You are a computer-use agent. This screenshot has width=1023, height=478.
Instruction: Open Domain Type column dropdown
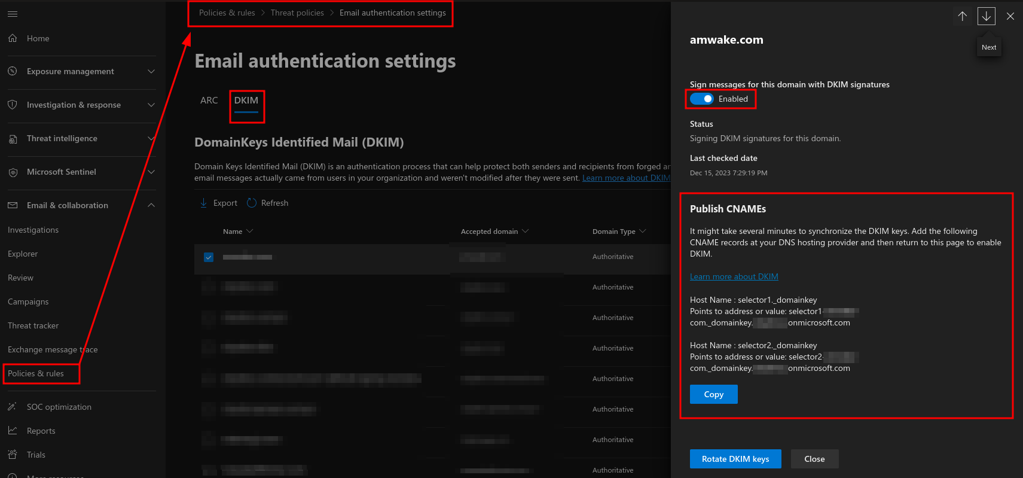(643, 232)
